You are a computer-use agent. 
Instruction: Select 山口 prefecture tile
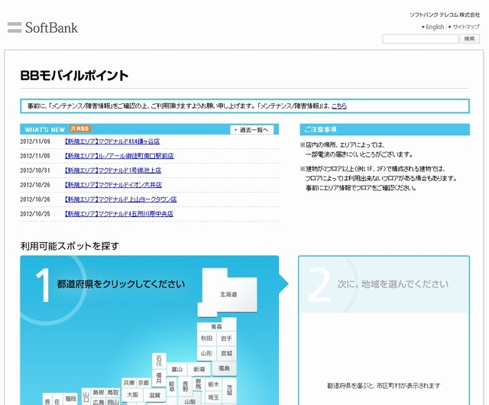(x=86, y=397)
